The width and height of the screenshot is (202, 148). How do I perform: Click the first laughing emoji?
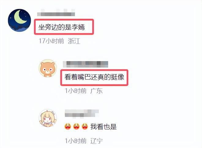click(x=68, y=127)
